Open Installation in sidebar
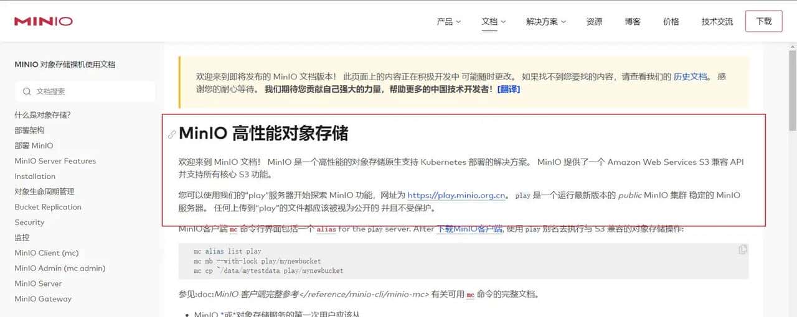The width and height of the screenshot is (797, 317). tap(35, 177)
